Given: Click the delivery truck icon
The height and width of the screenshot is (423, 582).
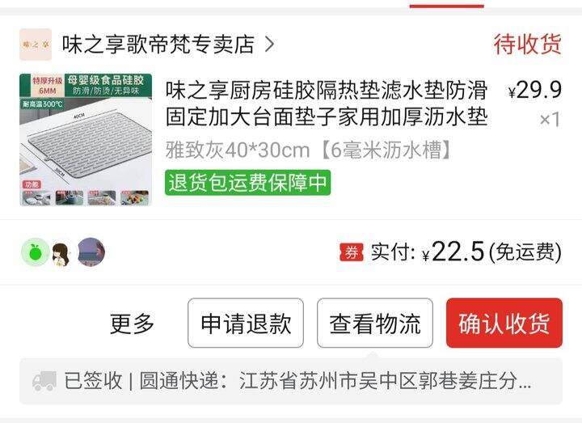Looking at the screenshot, I should point(44,381).
